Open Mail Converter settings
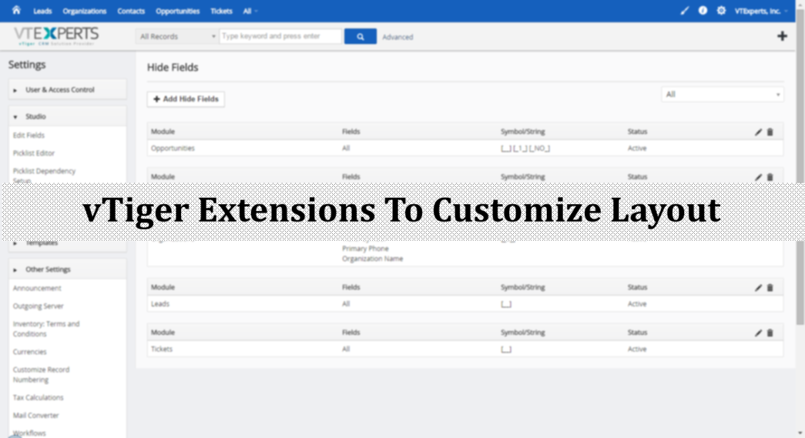The width and height of the screenshot is (805, 438). point(36,416)
